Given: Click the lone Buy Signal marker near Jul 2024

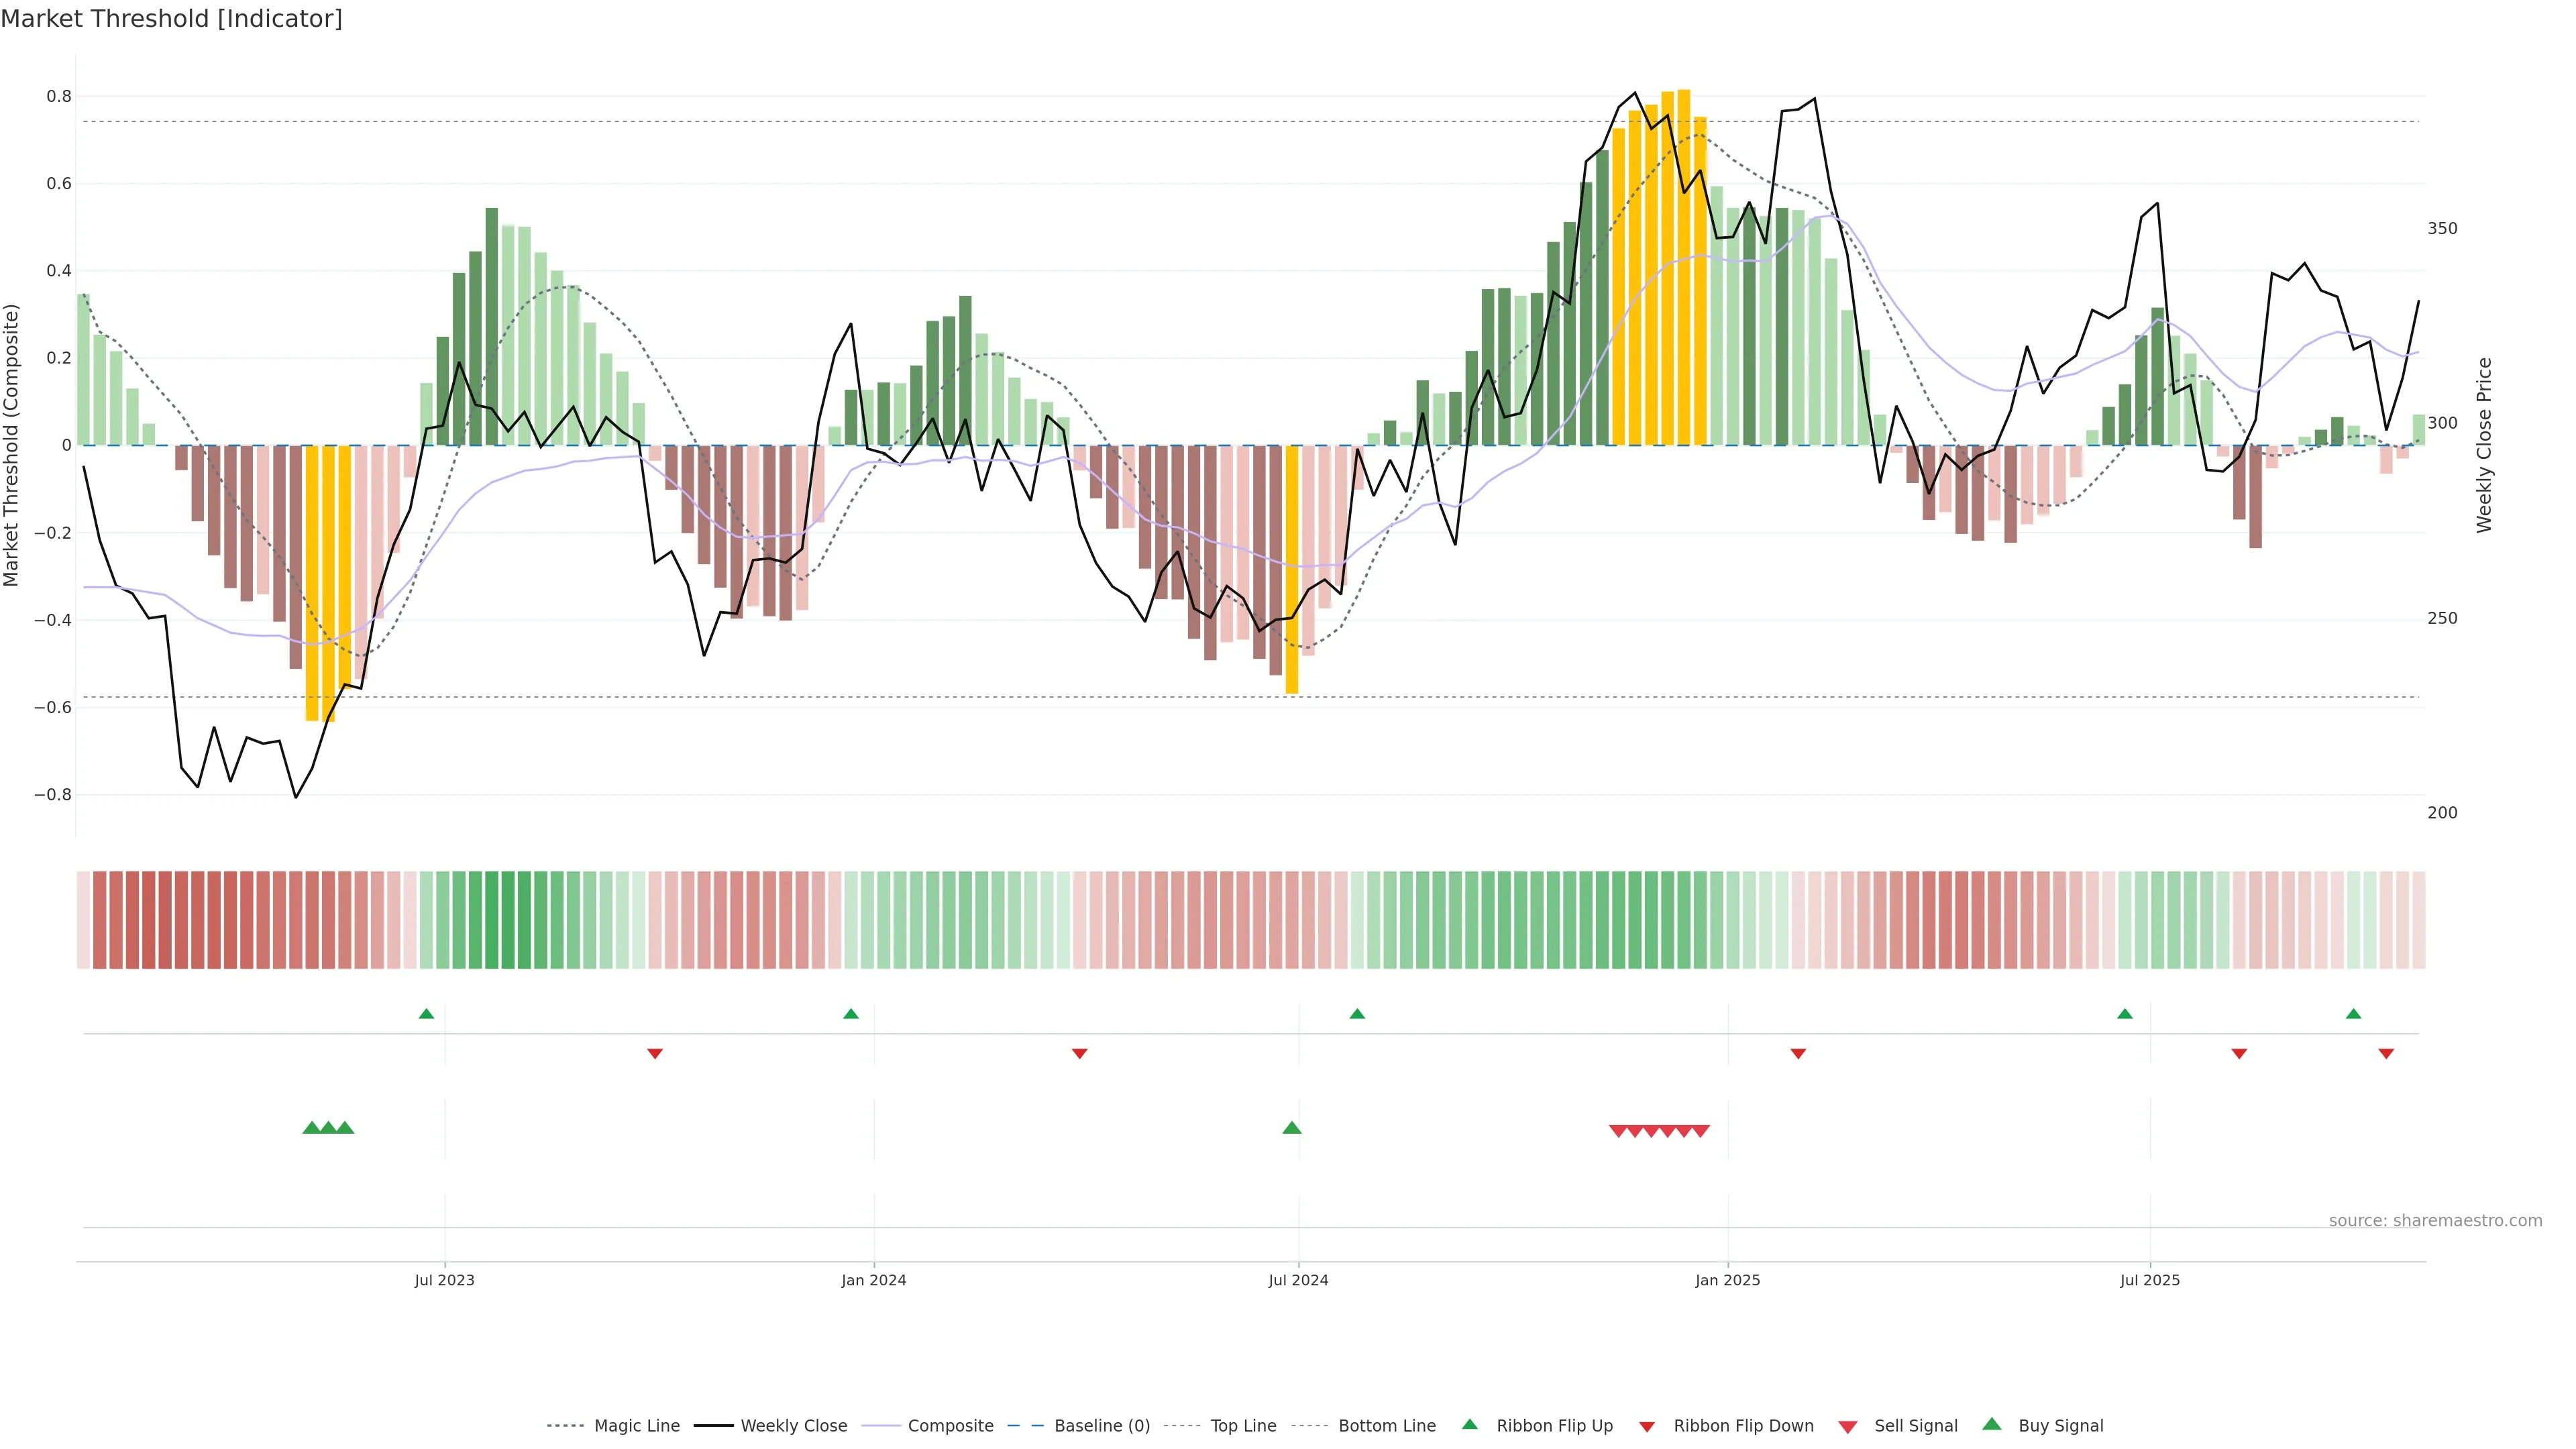Looking at the screenshot, I should pyautogui.click(x=1291, y=1128).
